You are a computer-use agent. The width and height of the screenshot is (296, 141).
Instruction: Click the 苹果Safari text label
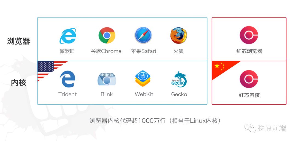pos(144,51)
